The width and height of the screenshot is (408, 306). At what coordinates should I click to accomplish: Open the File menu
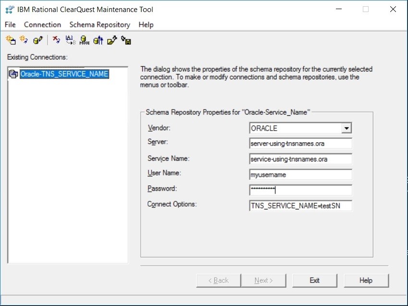10,24
